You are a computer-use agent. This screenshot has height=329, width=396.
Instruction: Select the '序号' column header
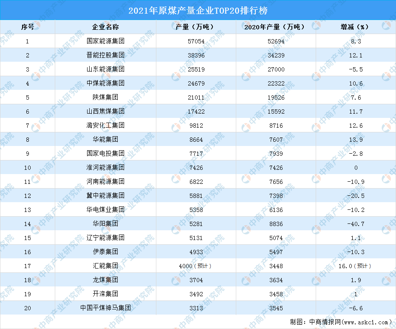pyautogui.click(x=28, y=27)
